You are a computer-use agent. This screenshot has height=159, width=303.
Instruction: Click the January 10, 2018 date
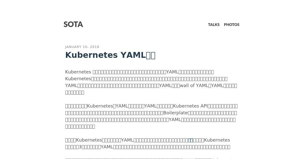pyautogui.click(x=82, y=47)
